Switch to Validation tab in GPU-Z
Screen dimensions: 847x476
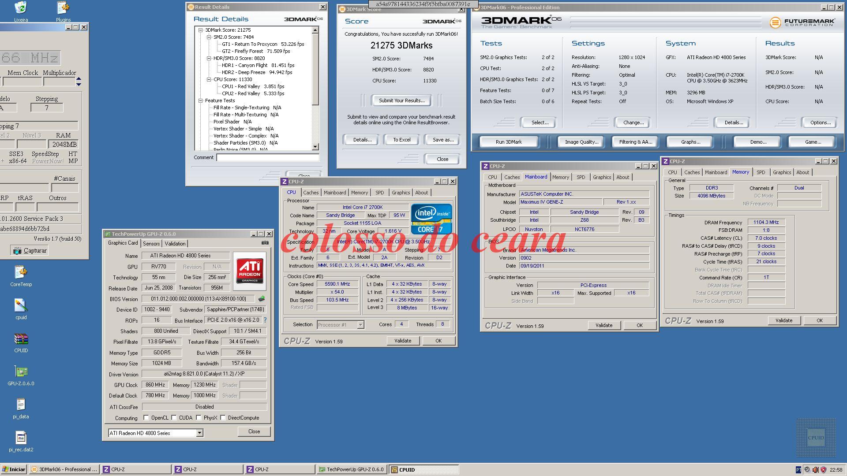coord(175,244)
